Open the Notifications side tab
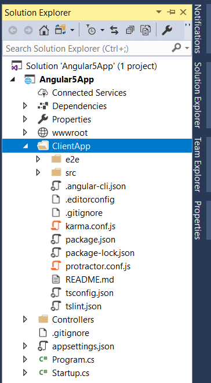211x383 pixels. click(x=198, y=29)
